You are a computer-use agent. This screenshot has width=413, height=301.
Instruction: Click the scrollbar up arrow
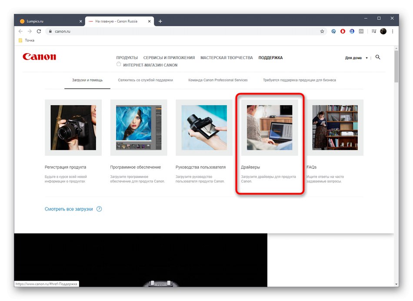click(396, 48)
